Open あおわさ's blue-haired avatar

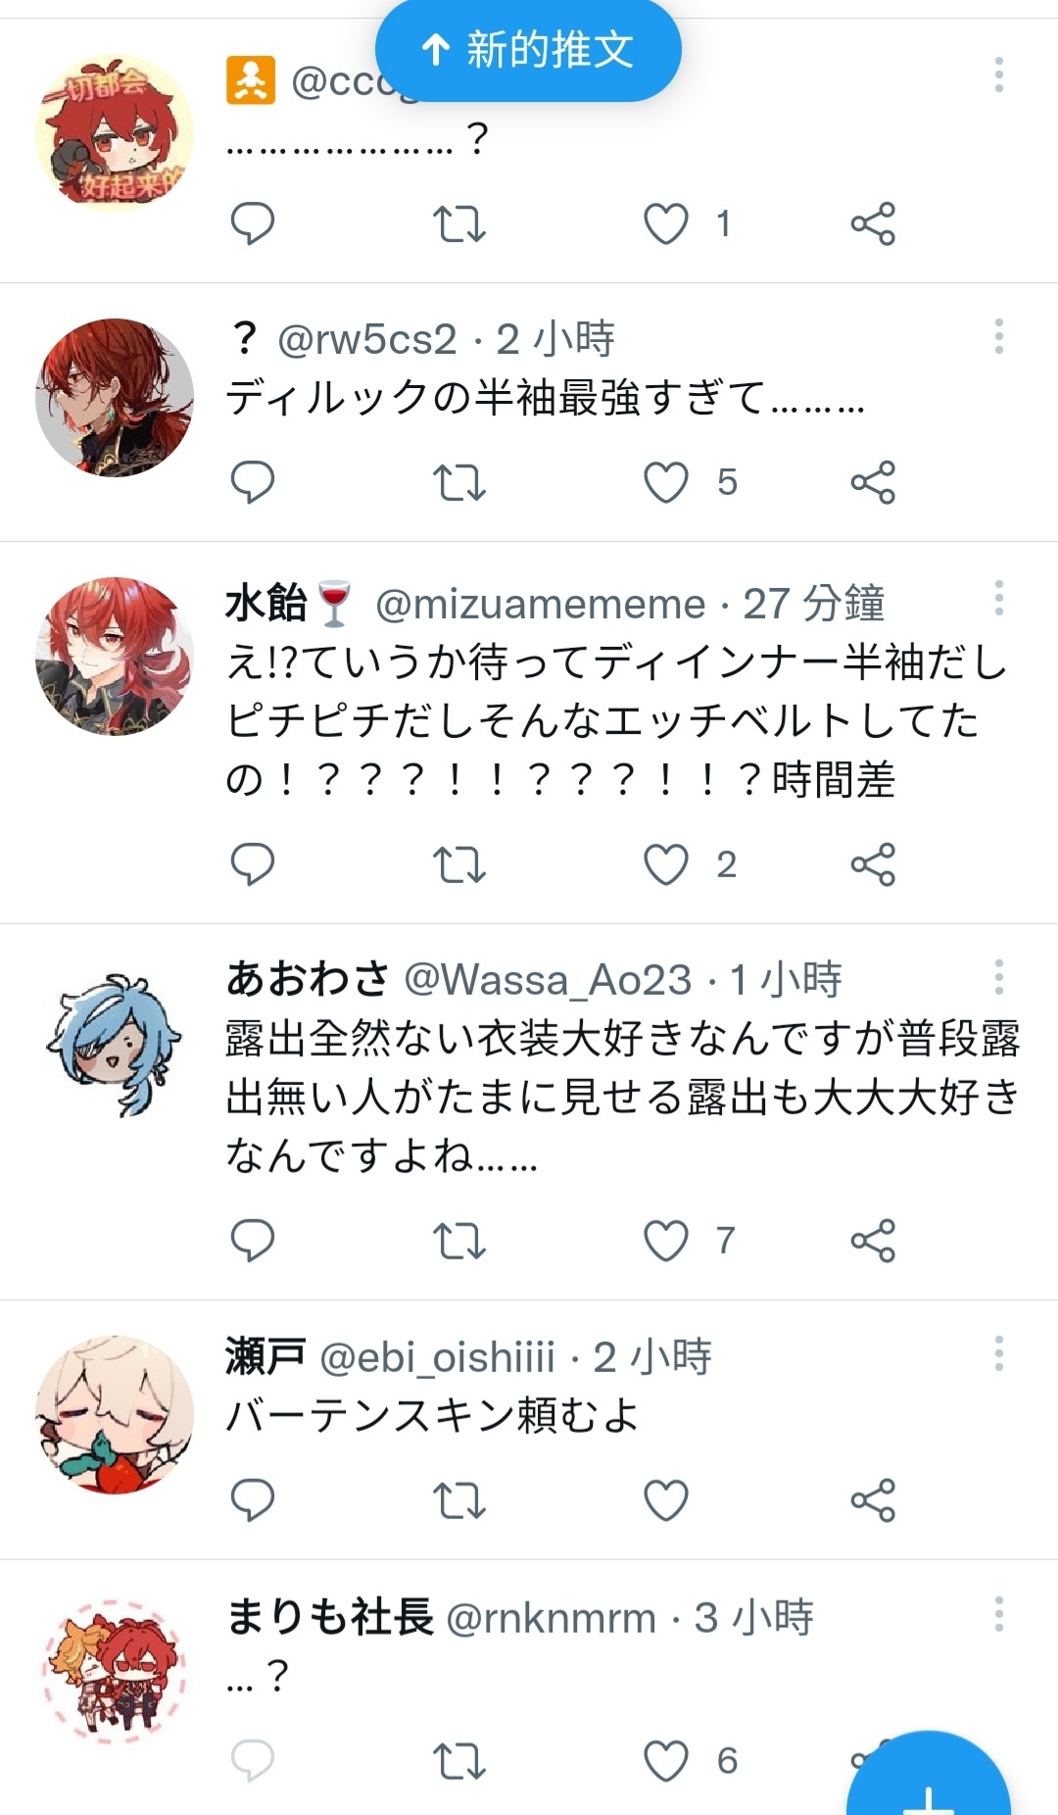(x=115, y=1043)
